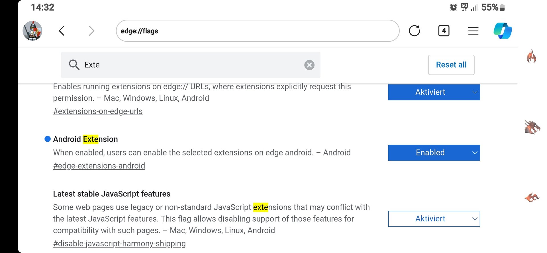This screenshot has width=547, height=253.
Task: Open #edge-extensions-android anchor link
Action: click(99, 166)
